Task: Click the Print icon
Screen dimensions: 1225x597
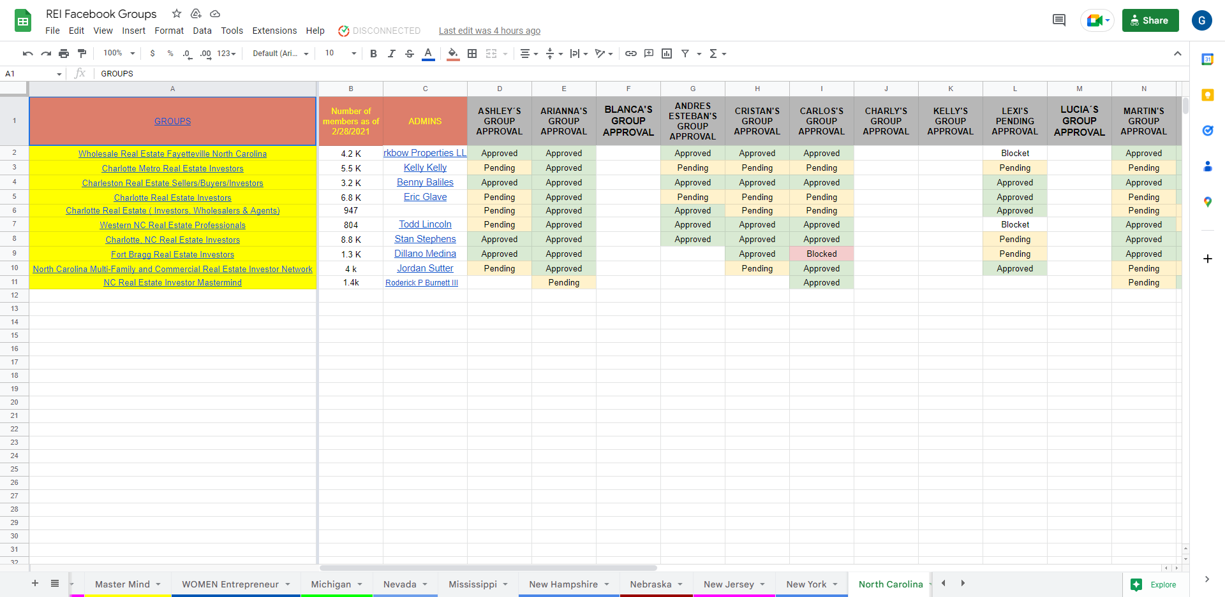Action: 64,54
